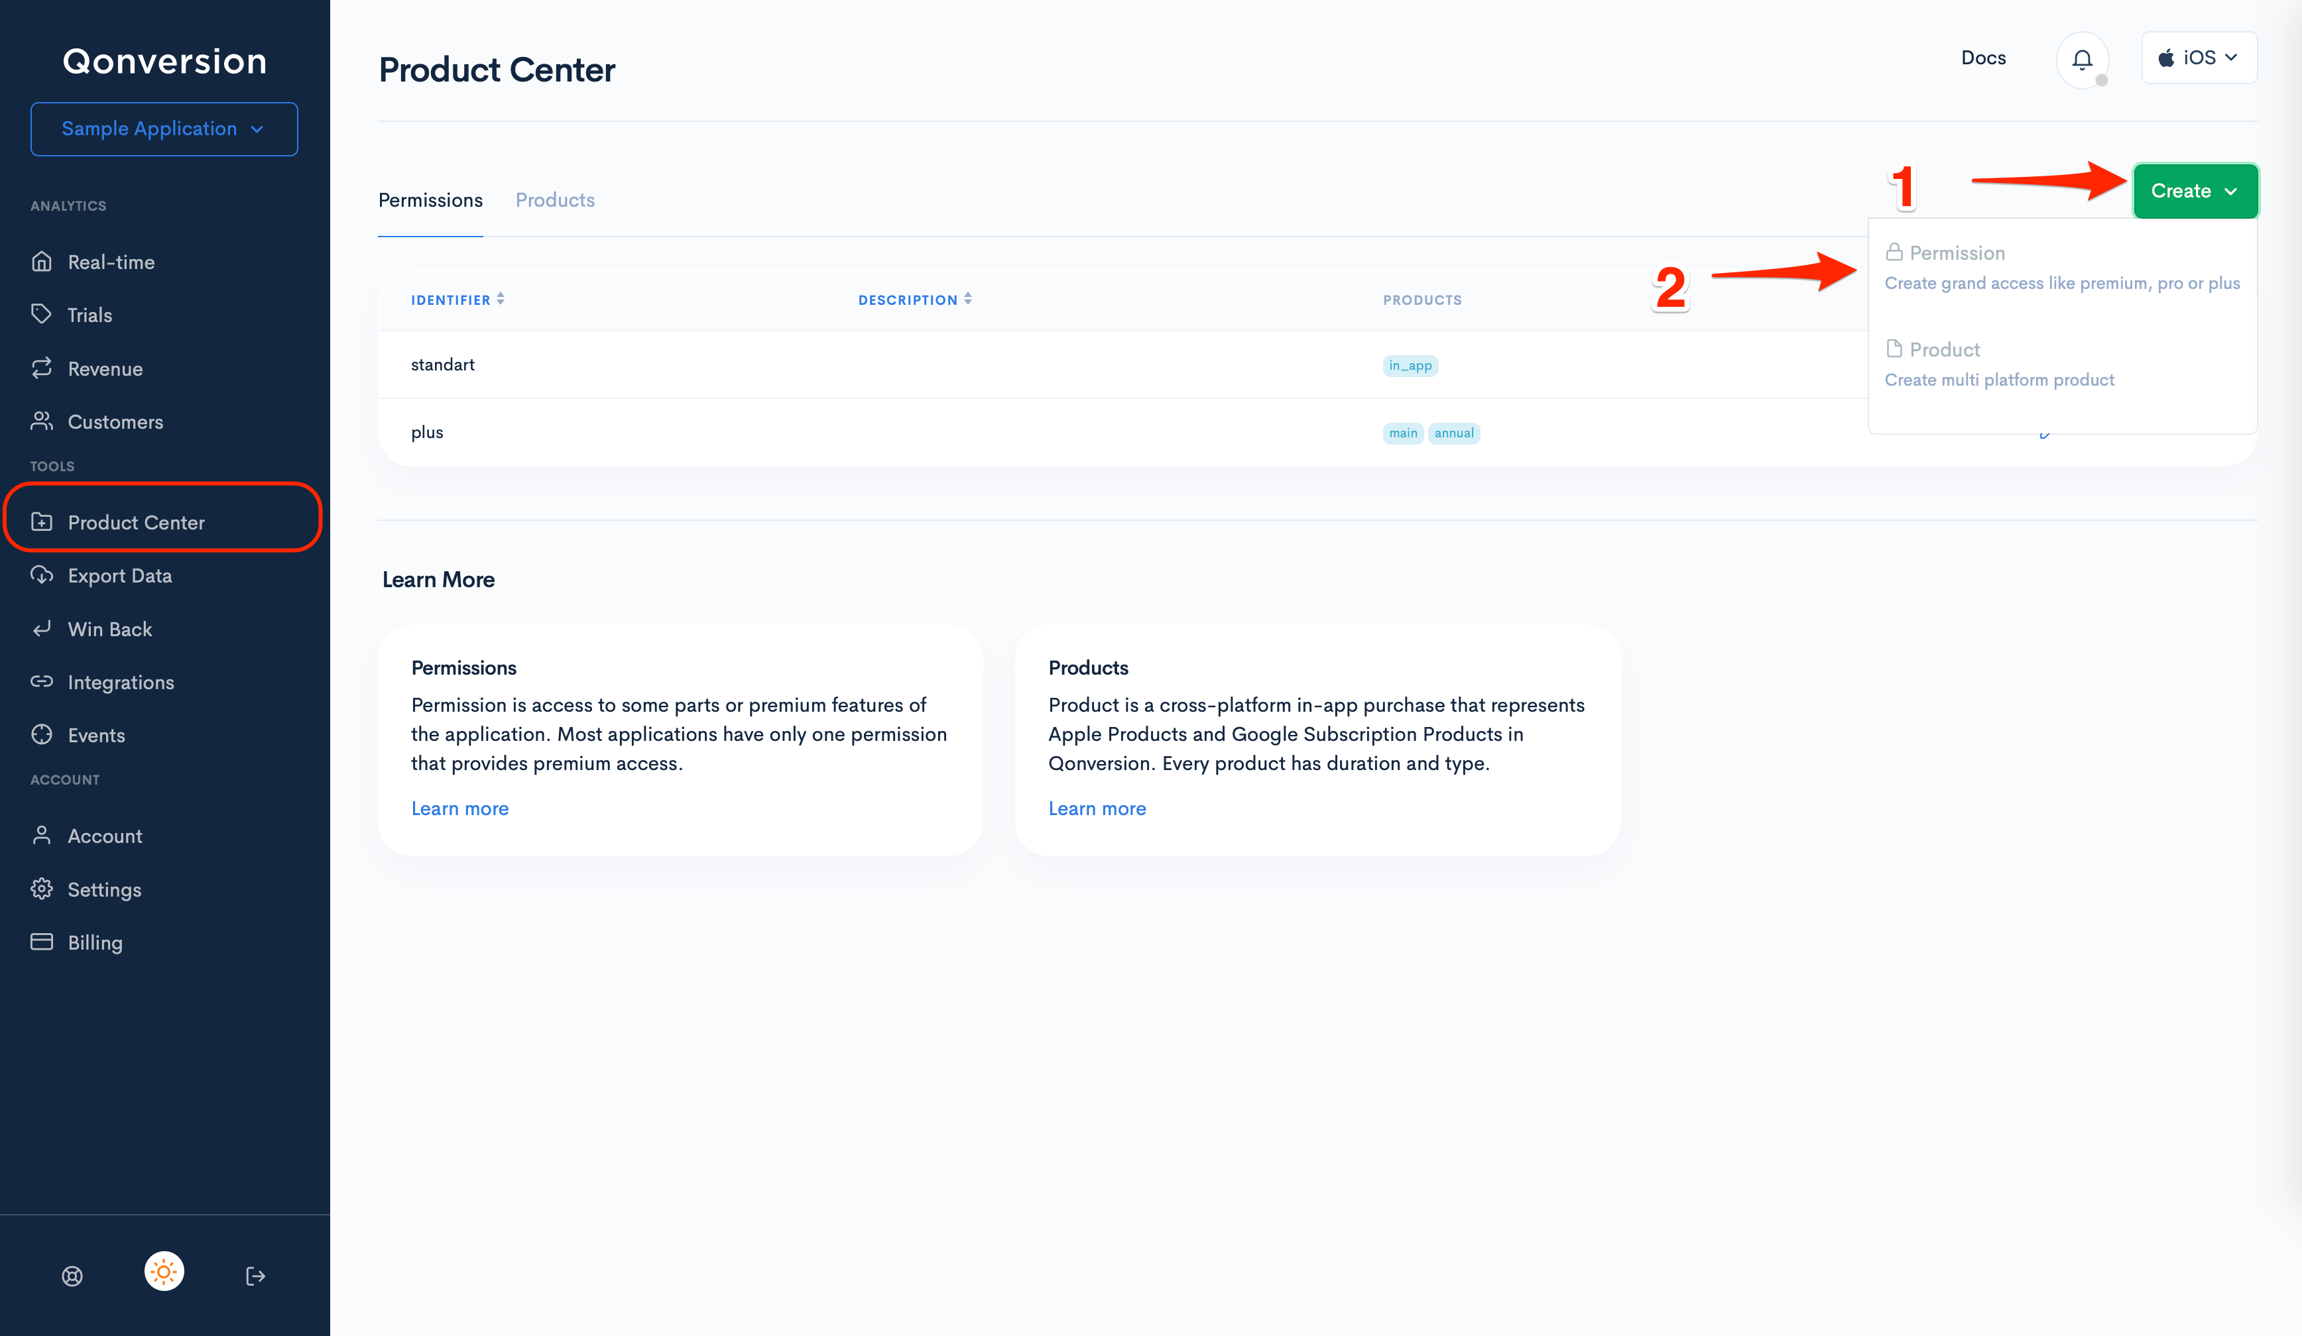
Task: Open the Events page
Action: click(96, 735)
